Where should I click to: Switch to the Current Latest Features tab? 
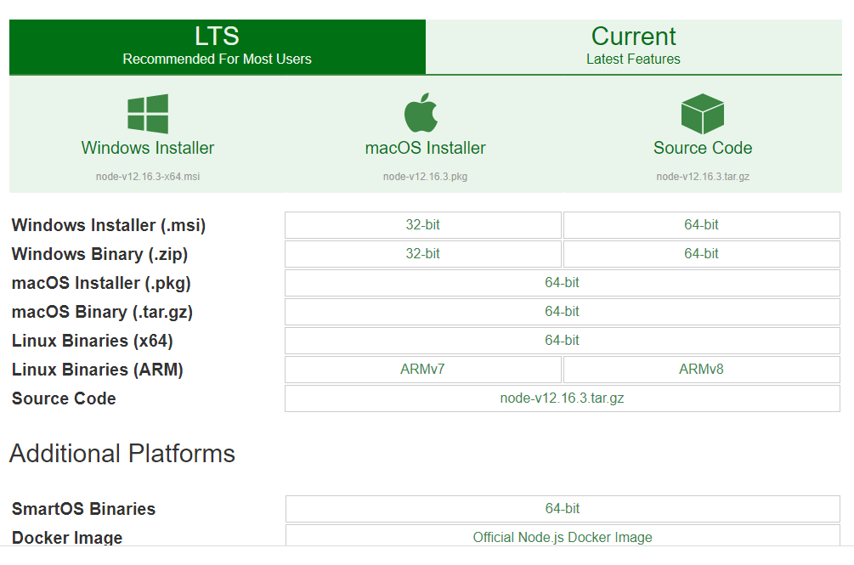coord(633,47)
